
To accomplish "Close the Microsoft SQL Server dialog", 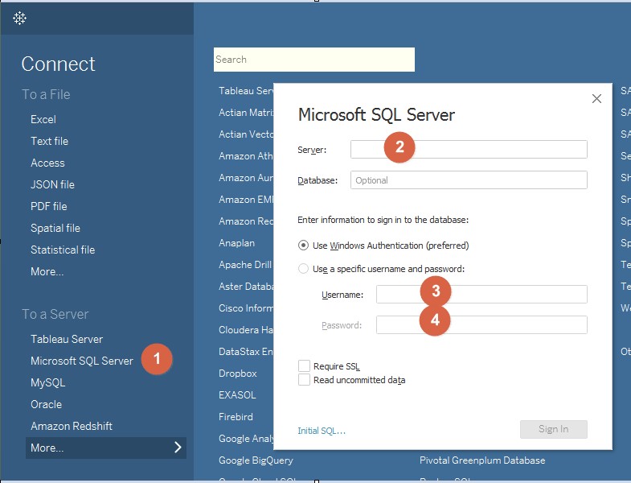I will point(596,98).
